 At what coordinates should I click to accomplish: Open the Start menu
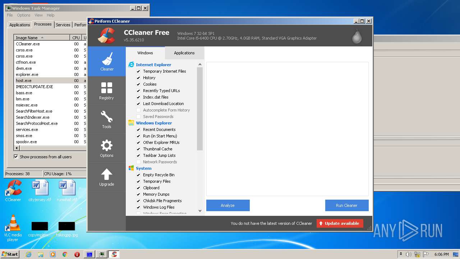click(10, 254)
